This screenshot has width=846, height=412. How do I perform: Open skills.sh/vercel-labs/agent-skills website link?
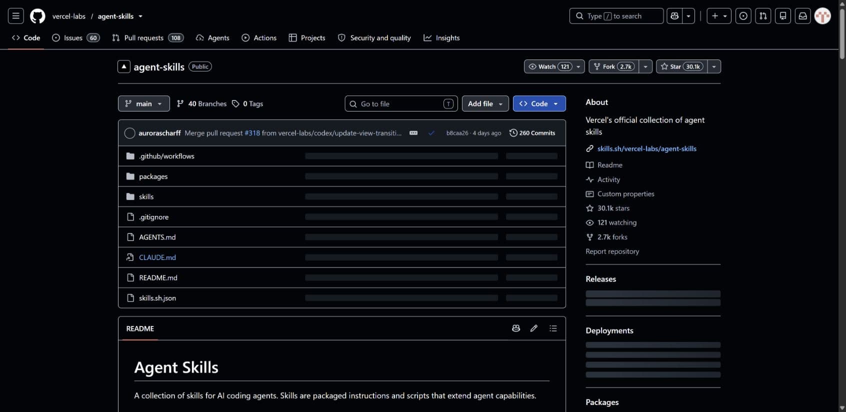point(646,148)
